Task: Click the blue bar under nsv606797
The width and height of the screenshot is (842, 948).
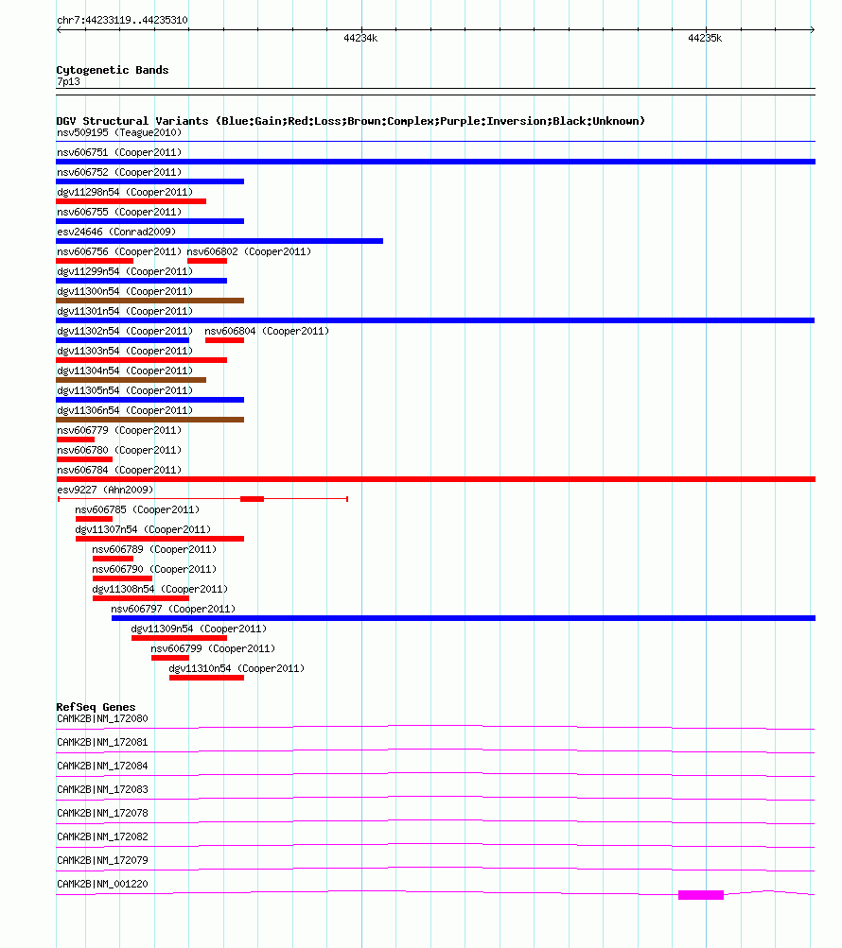Action: [464, 618]
